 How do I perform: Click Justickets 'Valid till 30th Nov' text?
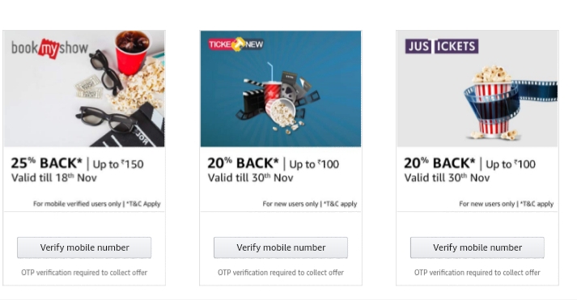point(447,178)
